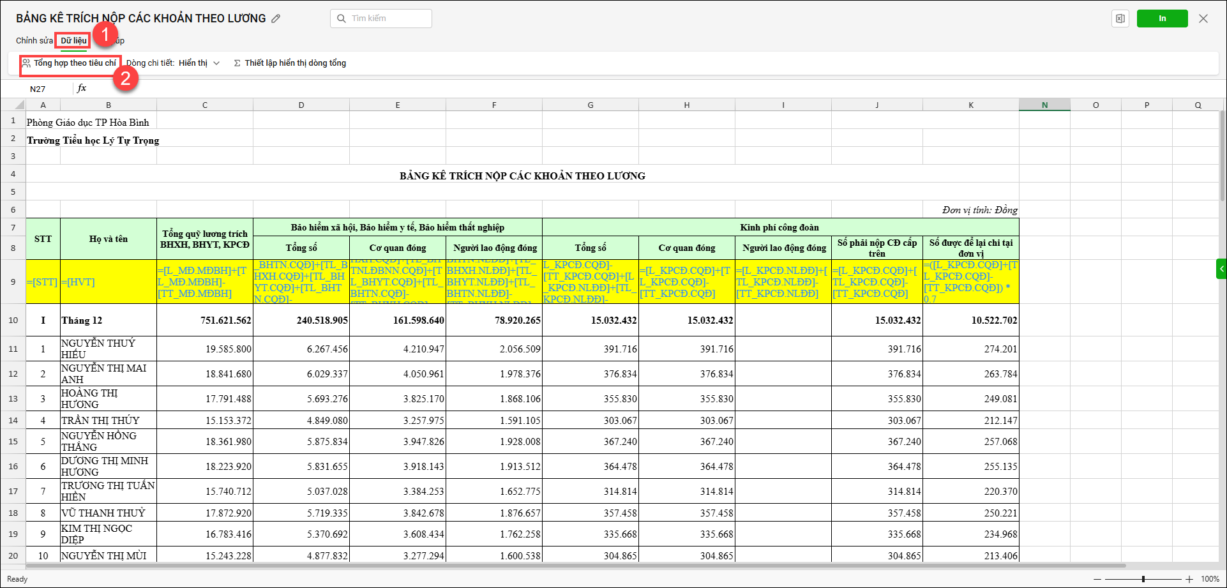Click the zoom out minus icon
The height and width of the screenshot is (588, 1227).
[1098, 579]
